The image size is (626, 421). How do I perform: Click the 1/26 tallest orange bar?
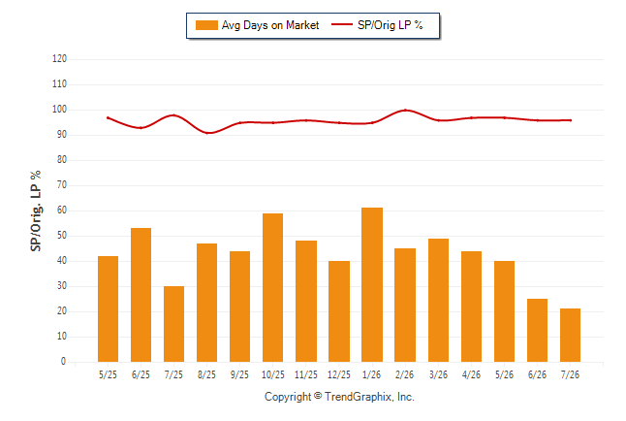(372, 284)
